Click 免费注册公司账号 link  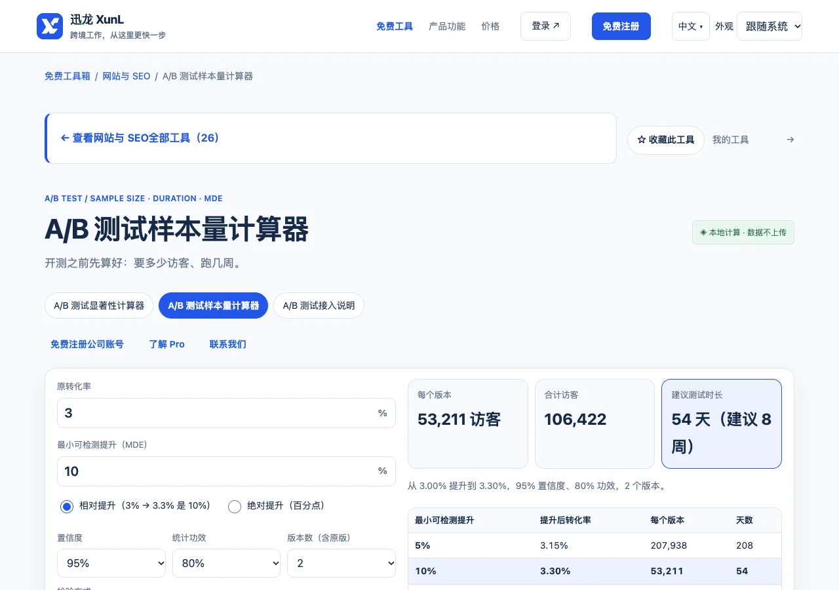87,344
